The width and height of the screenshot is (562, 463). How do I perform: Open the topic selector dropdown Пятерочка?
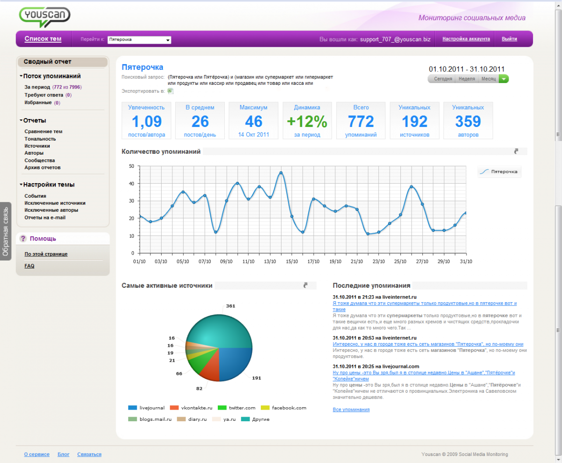(139, 40)
